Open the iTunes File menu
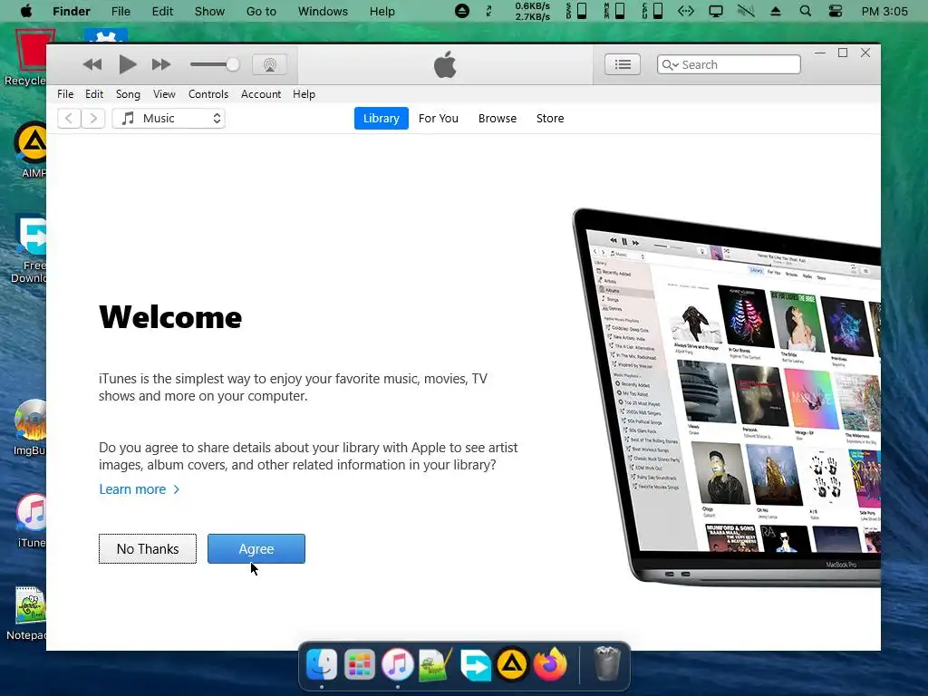Image resolution: width=928 pixels, height=696 pixels. 65,94
